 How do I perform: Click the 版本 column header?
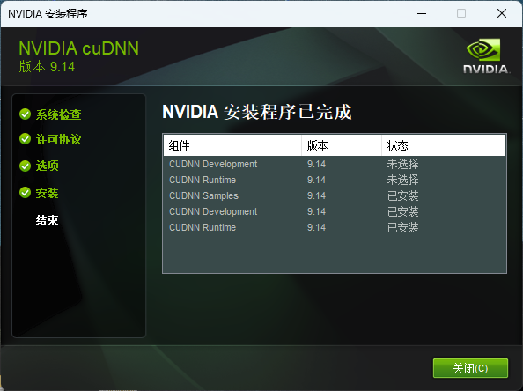pos(342,145)
